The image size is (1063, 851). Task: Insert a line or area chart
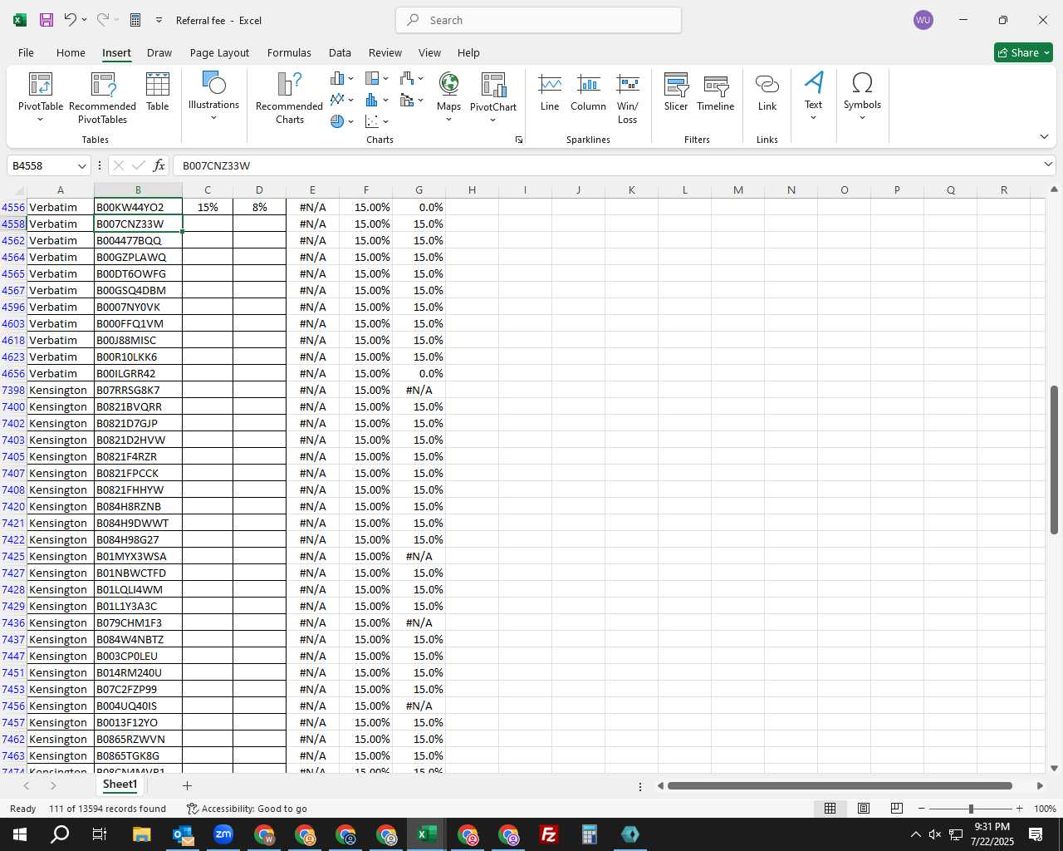[x=342, y=100]
